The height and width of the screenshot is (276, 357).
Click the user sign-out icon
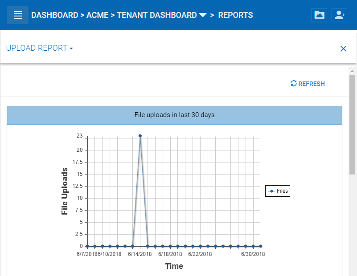pyautogui.click(x=339, y=15)
